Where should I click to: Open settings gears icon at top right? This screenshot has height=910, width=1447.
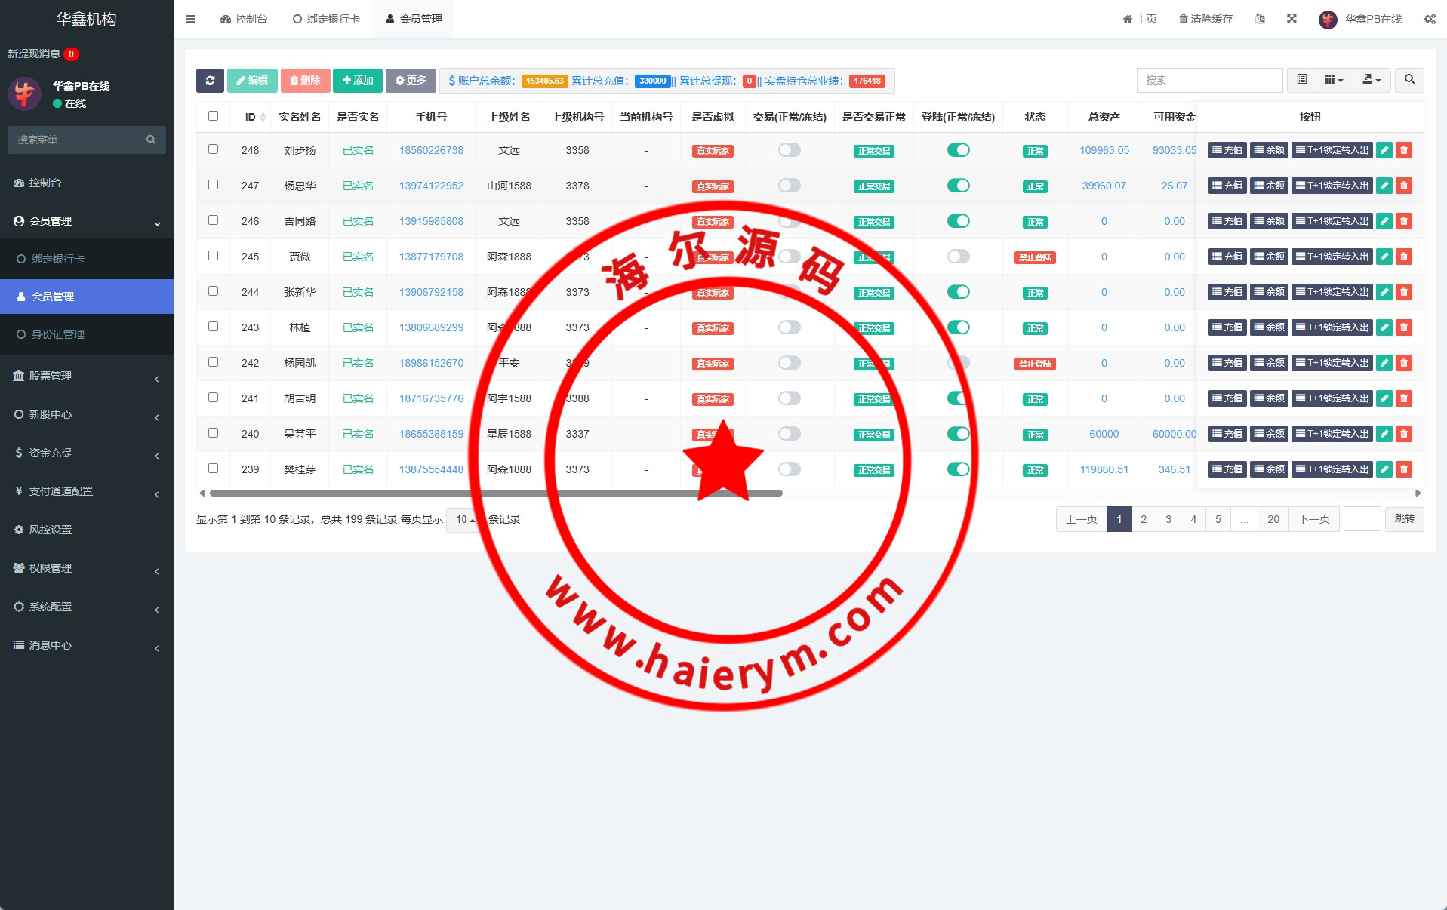[x=1430, y=19]
